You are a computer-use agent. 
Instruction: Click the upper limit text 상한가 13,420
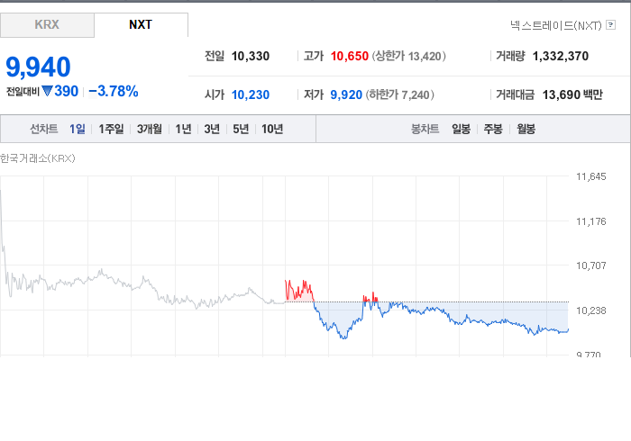pos(408,56)
